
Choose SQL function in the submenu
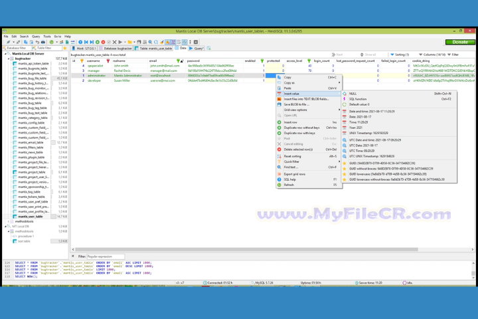tap(399, 99)
